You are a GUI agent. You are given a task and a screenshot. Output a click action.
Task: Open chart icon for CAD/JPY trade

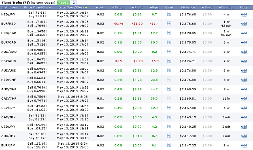click(169, 117)
